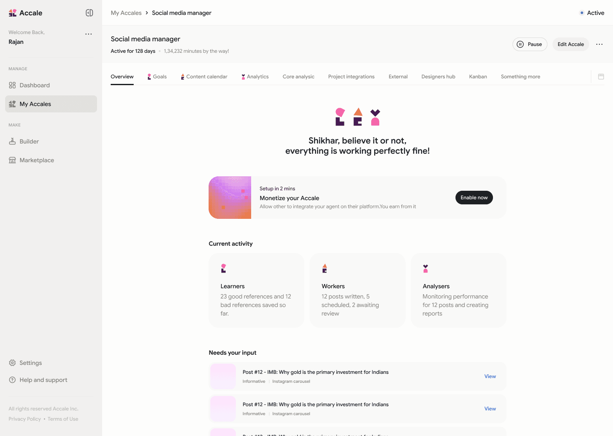Click the Accale logo in the sidebar

click(x=25, y=13)
